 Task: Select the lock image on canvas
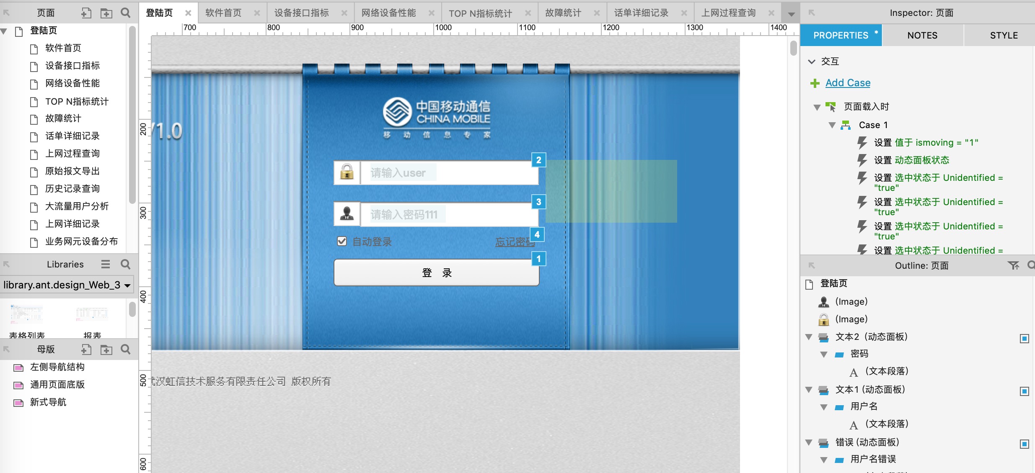coord(347,172)
